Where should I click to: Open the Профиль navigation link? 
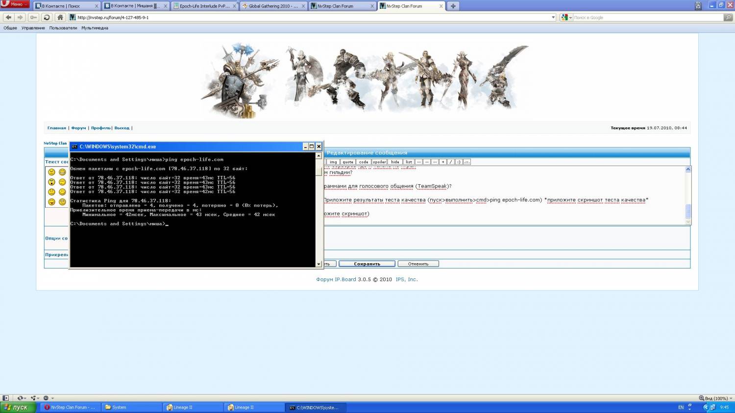100,128
